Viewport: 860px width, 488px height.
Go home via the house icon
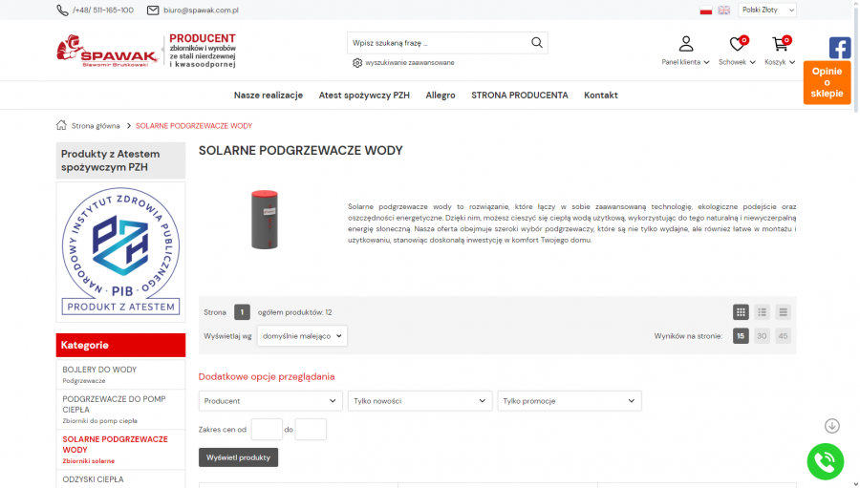(61, 125)
